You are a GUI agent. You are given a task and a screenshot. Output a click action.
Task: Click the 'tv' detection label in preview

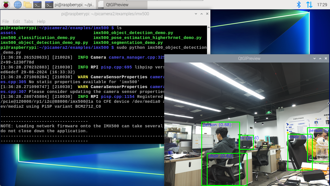pyautogui.click(x=249, y=138)
